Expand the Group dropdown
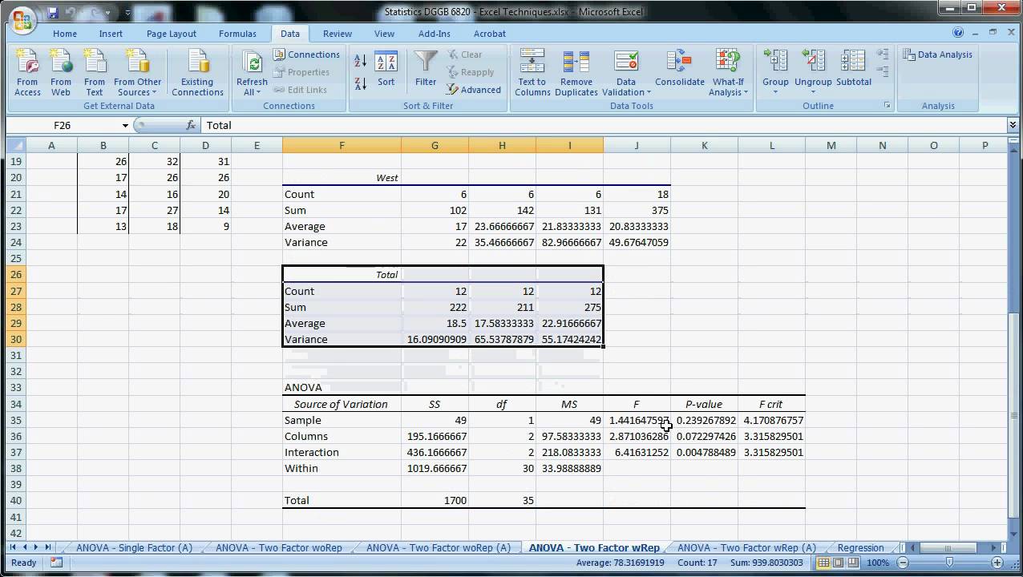The height and width of the screenshot is (577, 1023). point(775,92)
